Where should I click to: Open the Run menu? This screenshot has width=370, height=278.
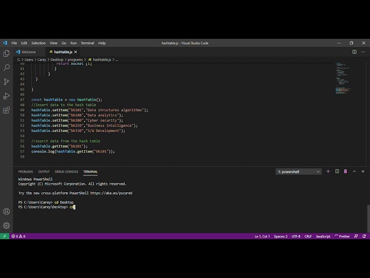[73, 43]
